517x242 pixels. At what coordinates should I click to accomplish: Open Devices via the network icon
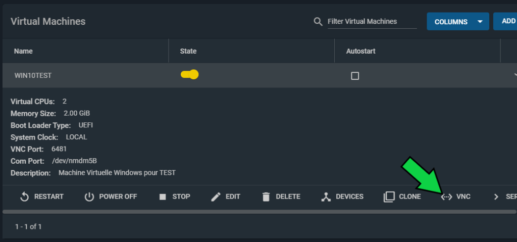(326, 197)
